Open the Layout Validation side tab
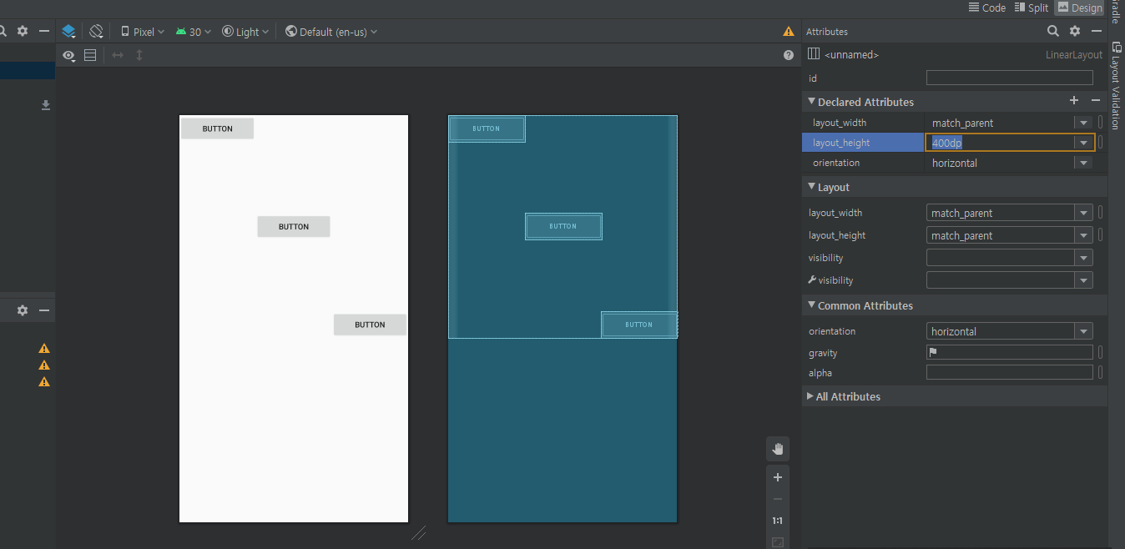This screenshot has height=549, width=1125. pos(1117,85)
